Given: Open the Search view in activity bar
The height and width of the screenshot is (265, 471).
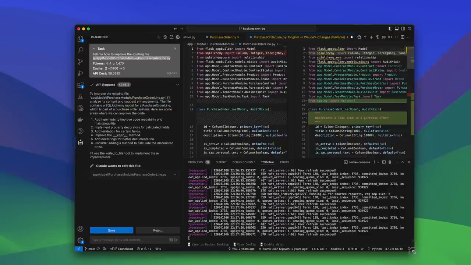Looking at the screenshot, I should [x=80, y=50].
